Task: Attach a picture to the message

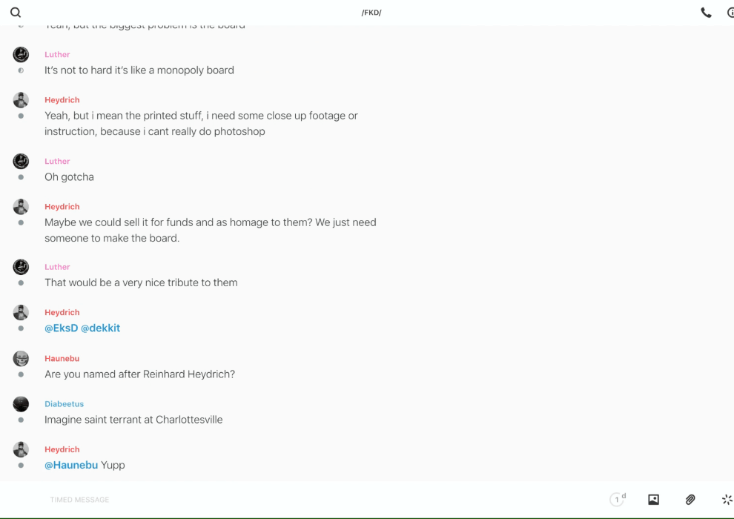Action: point(653,500)
